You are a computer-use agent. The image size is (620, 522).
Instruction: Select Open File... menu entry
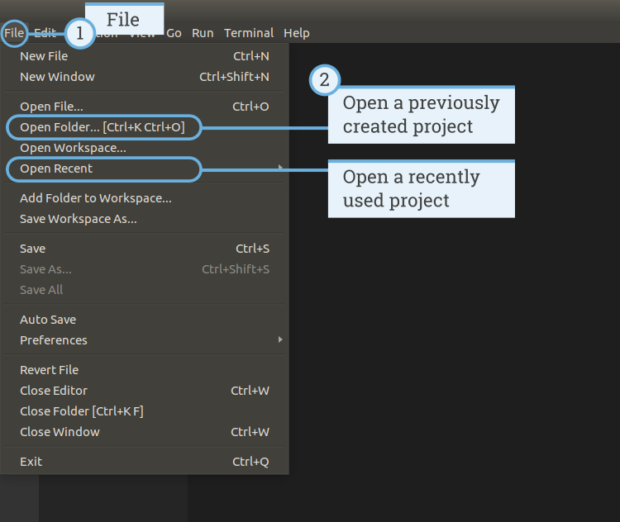click(x=145, y=107)
